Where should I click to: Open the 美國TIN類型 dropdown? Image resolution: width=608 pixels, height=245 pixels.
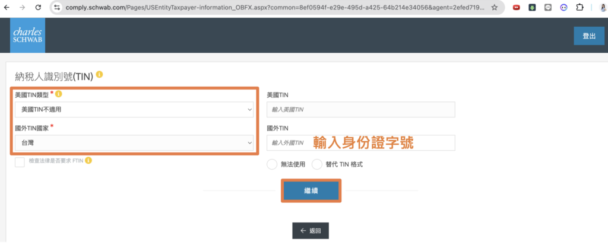[x=134, y=110]
